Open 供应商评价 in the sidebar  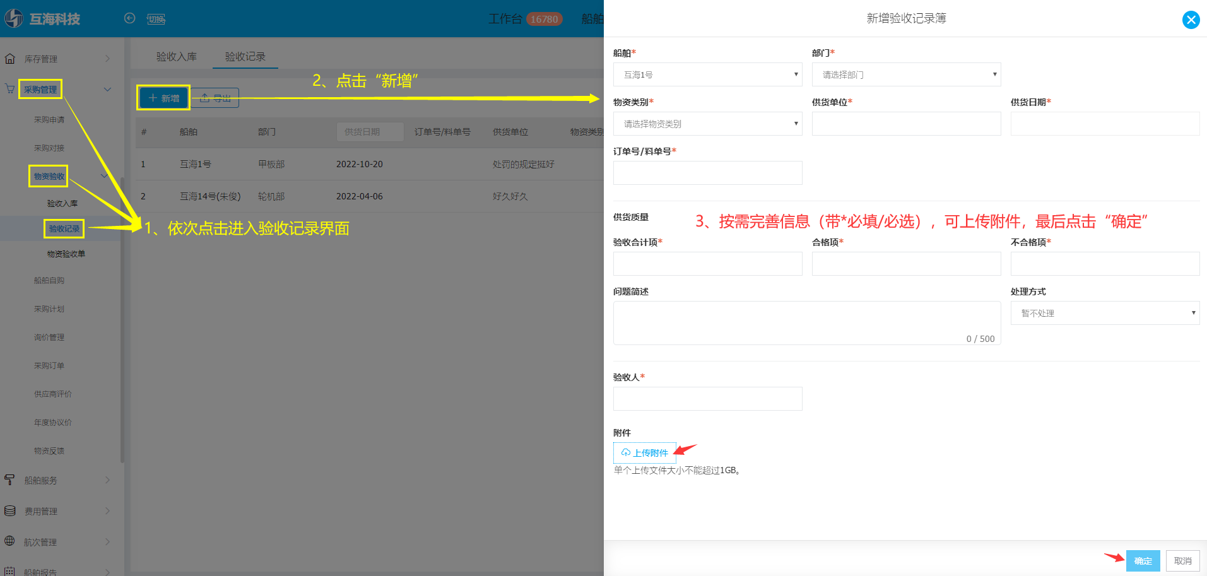pos(53,394)
